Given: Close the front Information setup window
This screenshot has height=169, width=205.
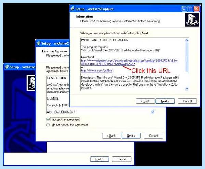Looking at the screenshot, I should coord(196,9).
